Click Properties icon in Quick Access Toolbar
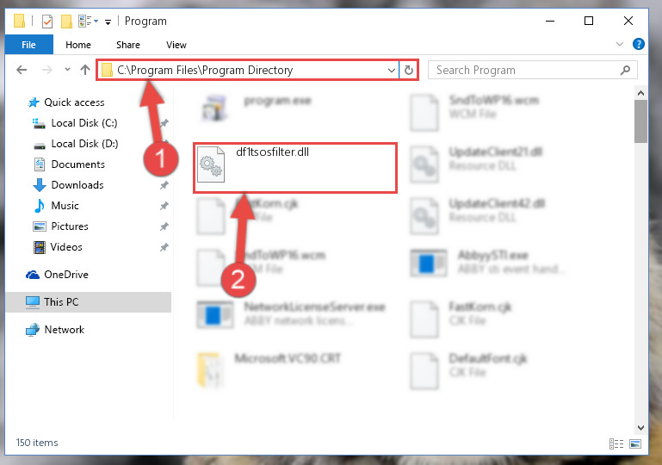The image size is (662, 465). click(x=46, y=21)
